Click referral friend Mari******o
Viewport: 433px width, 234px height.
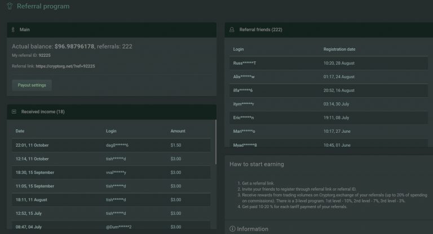click(244, 132)
